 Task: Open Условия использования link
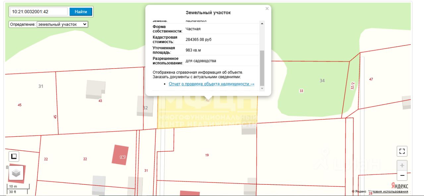388,191
